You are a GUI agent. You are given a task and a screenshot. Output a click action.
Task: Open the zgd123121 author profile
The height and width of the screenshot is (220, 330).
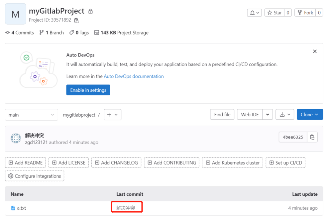tap(37, 142)
